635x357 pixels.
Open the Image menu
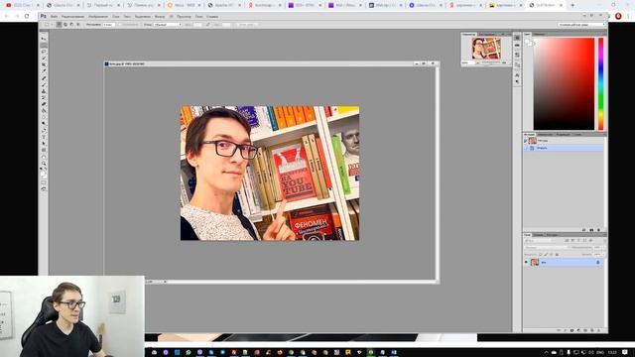pyautogui.click(x=98, y=17)
